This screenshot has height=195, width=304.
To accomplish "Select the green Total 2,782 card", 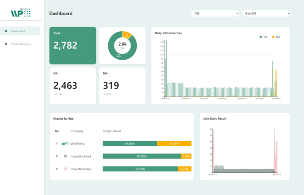I will point(73,45).
